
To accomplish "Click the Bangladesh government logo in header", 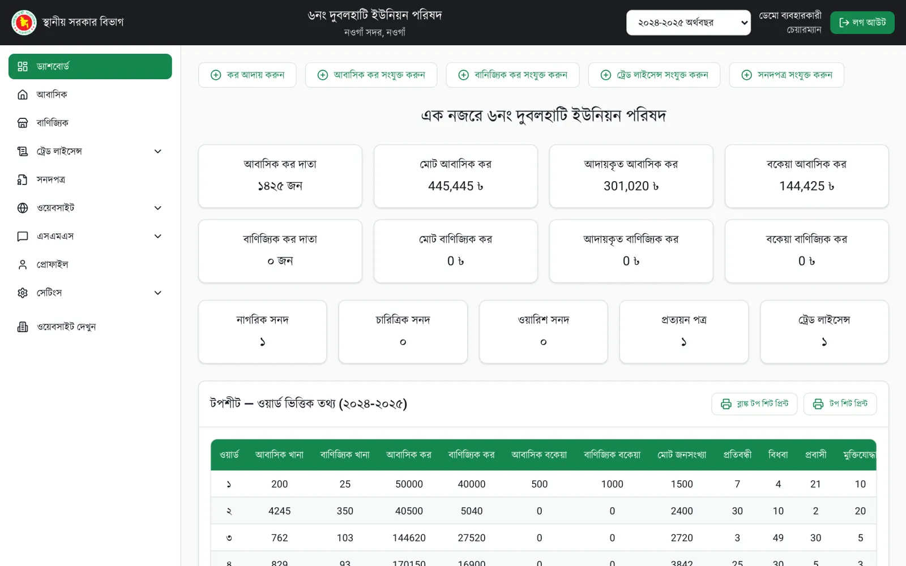I will pyautogui.click(x=24, y=23).
